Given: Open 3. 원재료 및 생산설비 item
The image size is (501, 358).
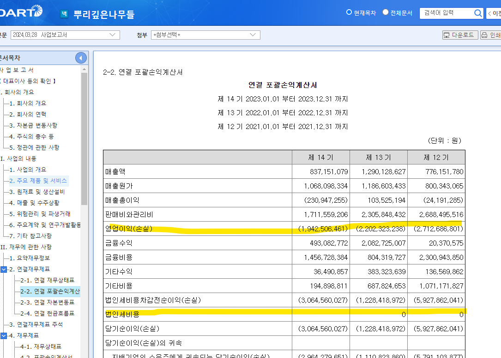Looking at the screenshot, I should coord(37,192).
